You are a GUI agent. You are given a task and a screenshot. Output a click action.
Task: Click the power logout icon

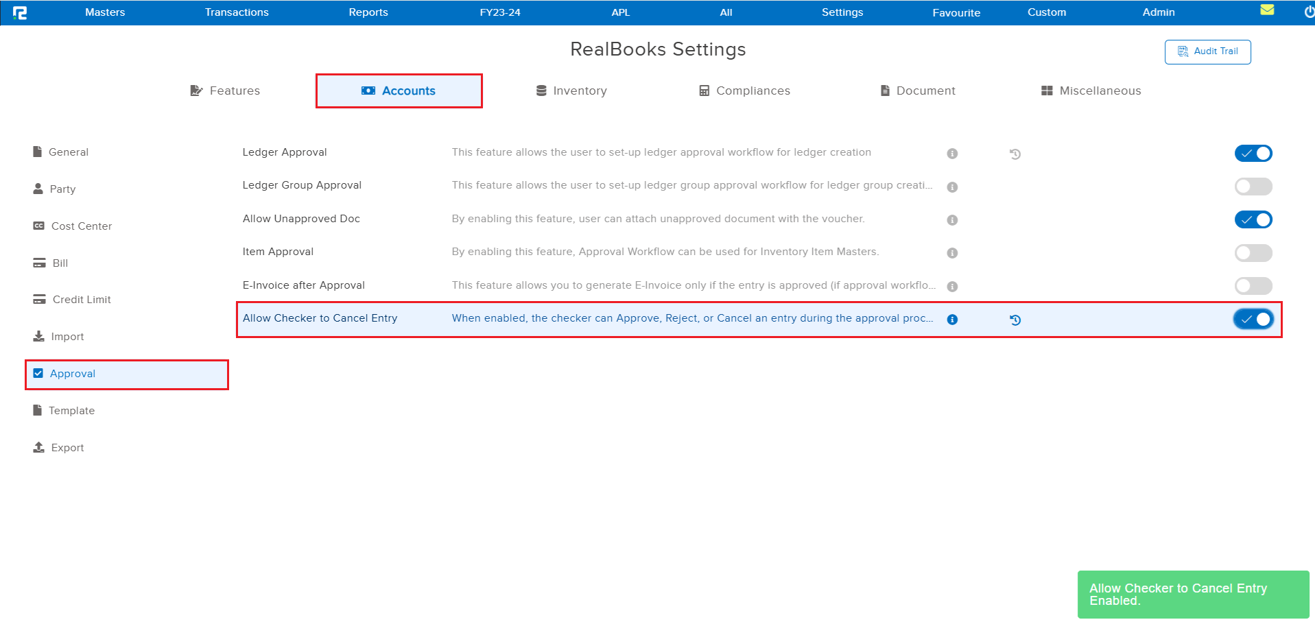pos(1309,12)
